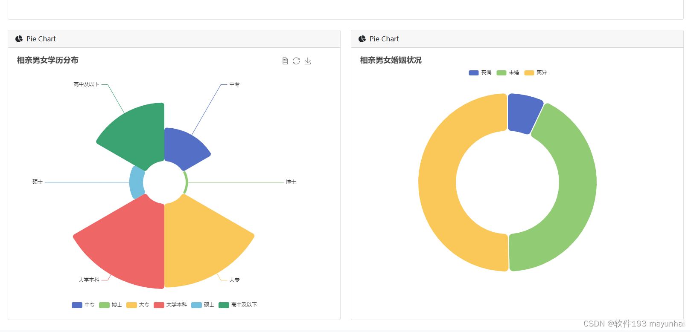Image resolution: width=691 pixels, height=332 pixels.
Task: Click the right panel's Pie Chart heading text
Action: pos(384,39)
